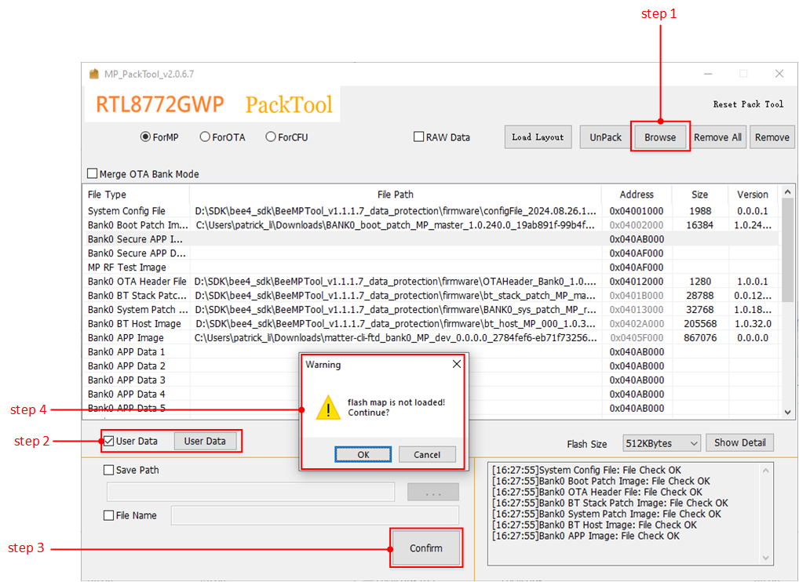The image size is (799, 582).
Task: Enable the Save Path checkbox
Action: [109, 471]
